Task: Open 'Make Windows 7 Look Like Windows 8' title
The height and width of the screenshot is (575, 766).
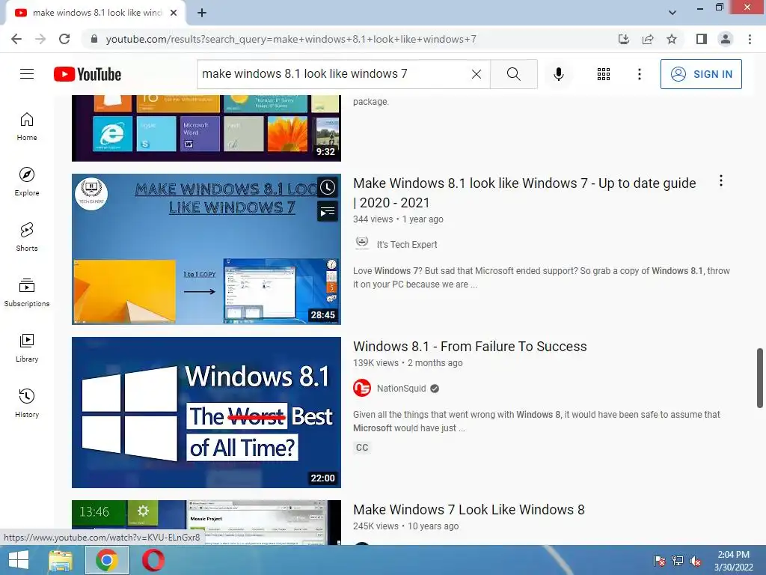Action: [468, 509]
